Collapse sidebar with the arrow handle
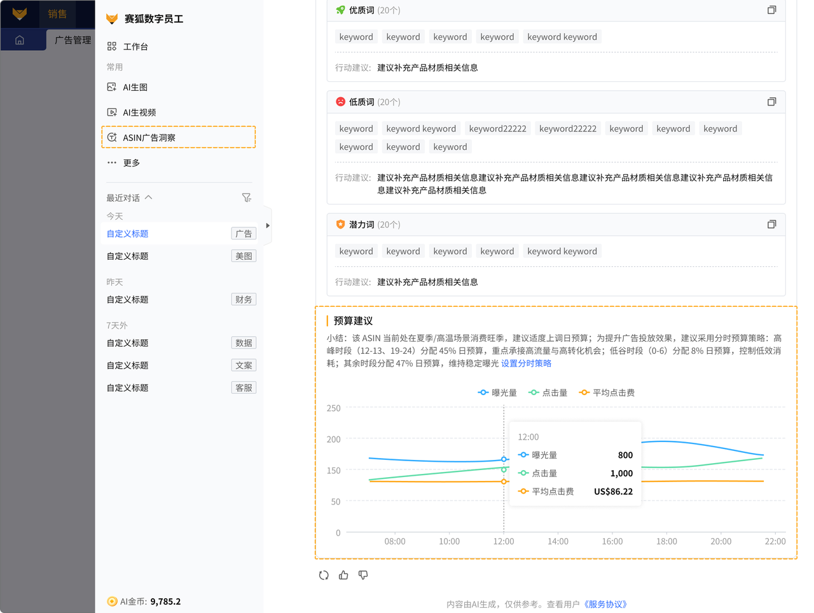Image resolution: width=814 pixels, height=613 pixels. [268, 226]
